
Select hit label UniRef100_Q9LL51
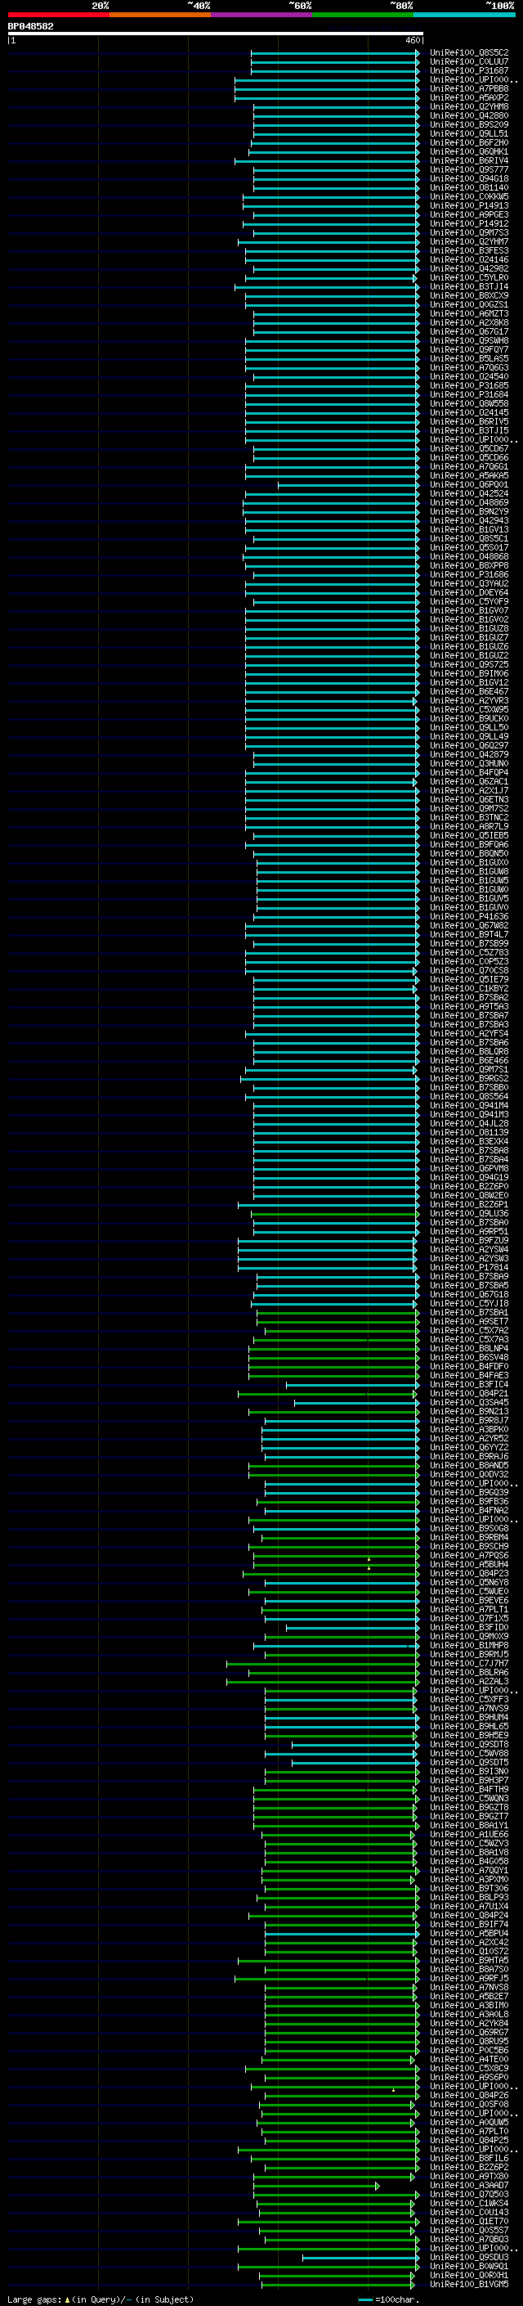[x=469, y=133]
